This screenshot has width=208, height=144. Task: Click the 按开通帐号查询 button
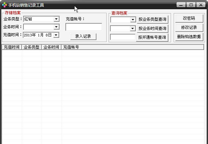(x=152, y=37)
